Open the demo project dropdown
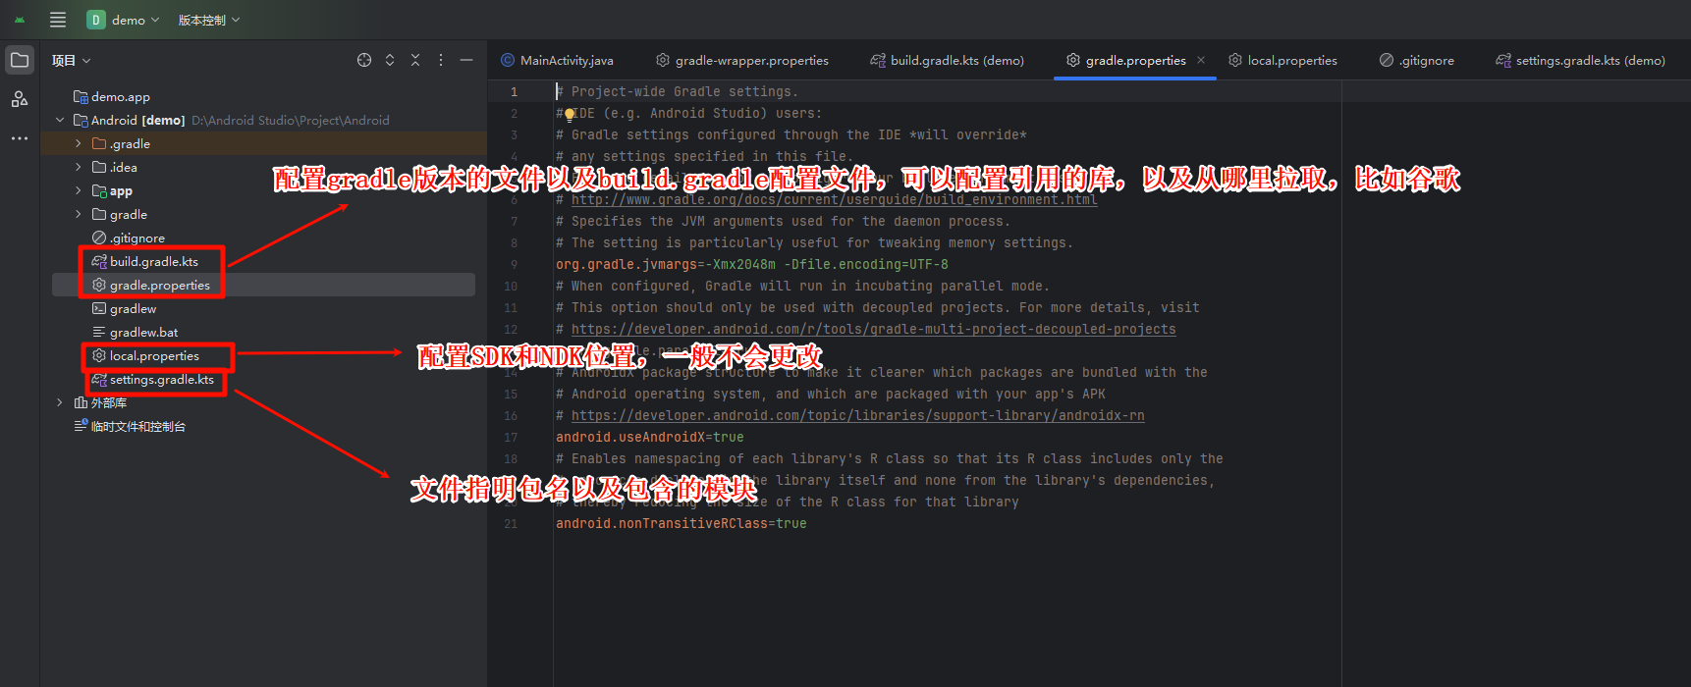The image size is (1691, 687). click(124, 20)
